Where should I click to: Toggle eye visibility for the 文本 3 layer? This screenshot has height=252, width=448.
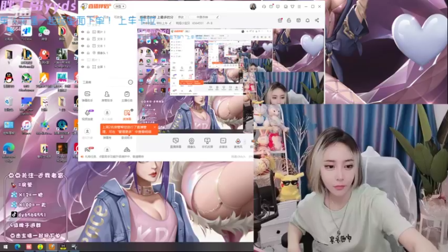[x=82, y=39]
